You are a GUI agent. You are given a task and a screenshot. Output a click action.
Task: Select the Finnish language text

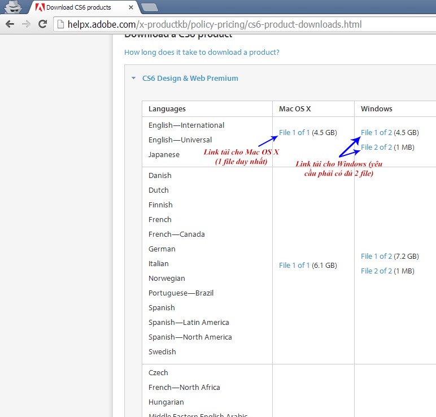coord(160,205)
